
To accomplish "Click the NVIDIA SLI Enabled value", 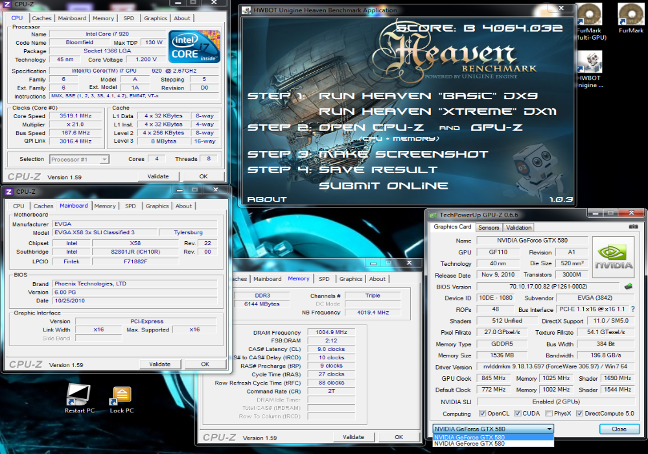I will pyautogui.click(x=555, y=401).
